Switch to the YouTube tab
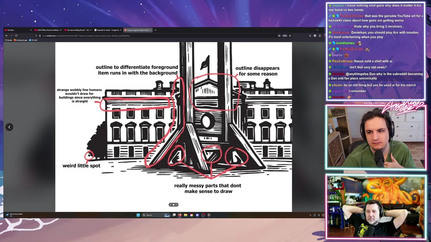431x242 pixels. (x=18, y=30)
